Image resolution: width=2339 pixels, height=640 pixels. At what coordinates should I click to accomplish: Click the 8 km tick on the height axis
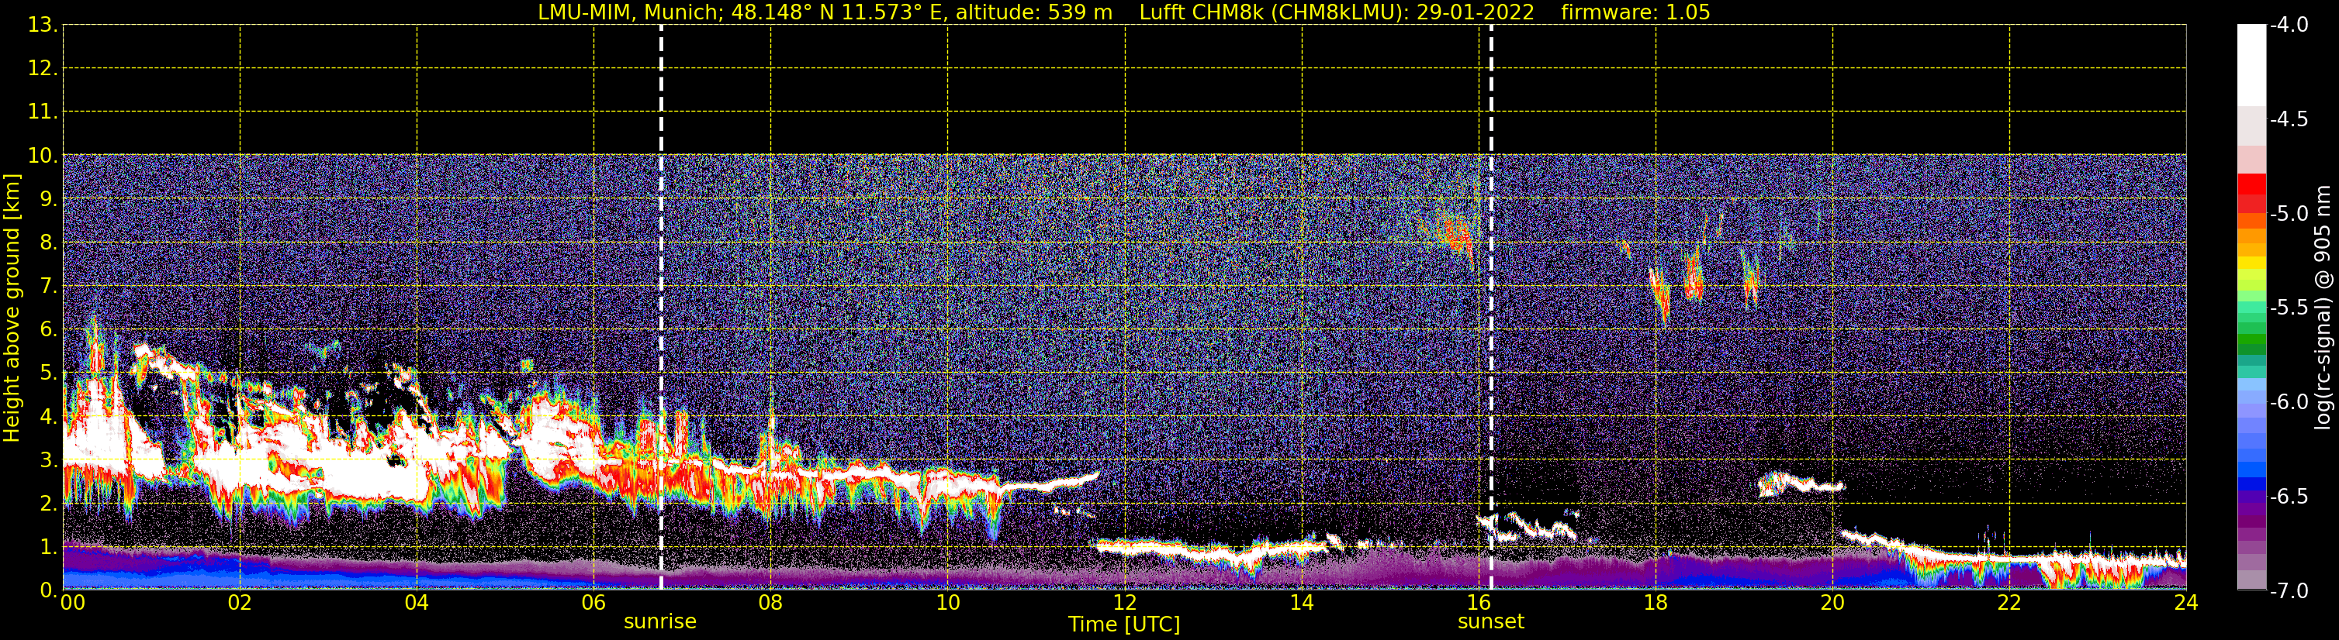click(48, 243)
